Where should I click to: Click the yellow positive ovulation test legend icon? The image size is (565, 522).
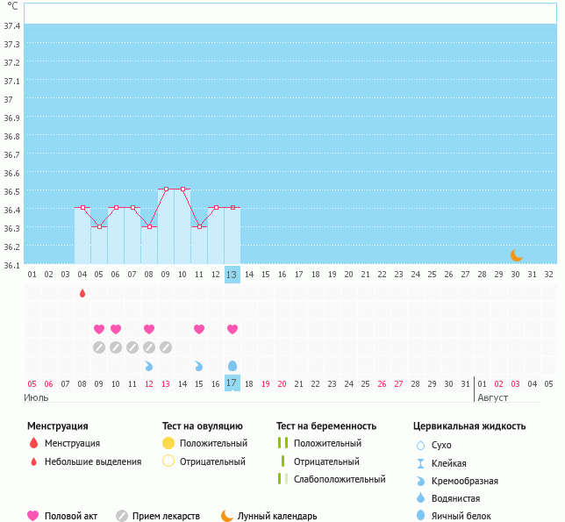(168, 443)
